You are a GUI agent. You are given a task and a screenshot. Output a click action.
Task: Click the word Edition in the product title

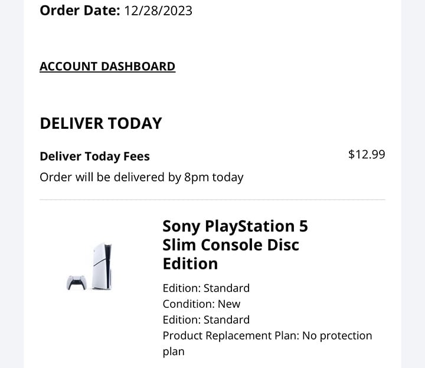(x=190, y=263)
